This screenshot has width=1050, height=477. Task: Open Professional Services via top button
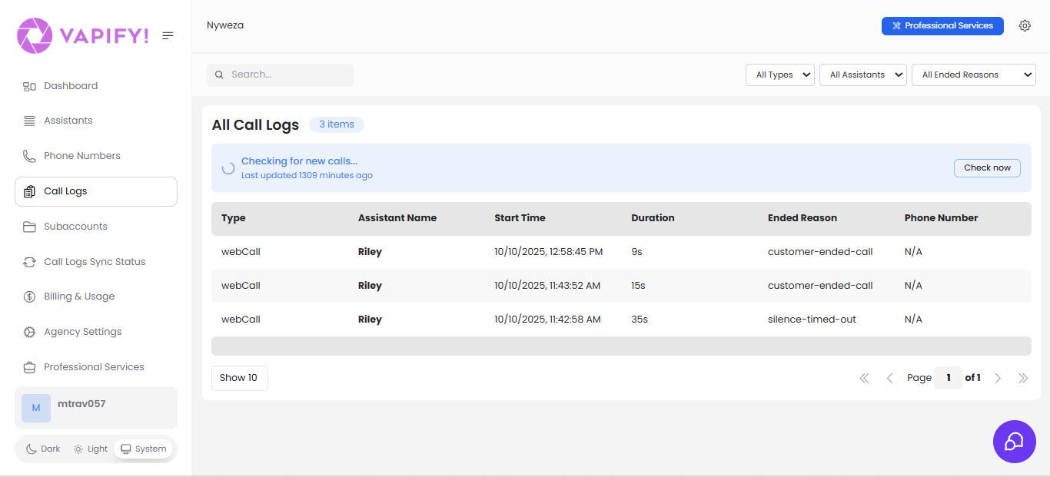[x=942, y=25]
